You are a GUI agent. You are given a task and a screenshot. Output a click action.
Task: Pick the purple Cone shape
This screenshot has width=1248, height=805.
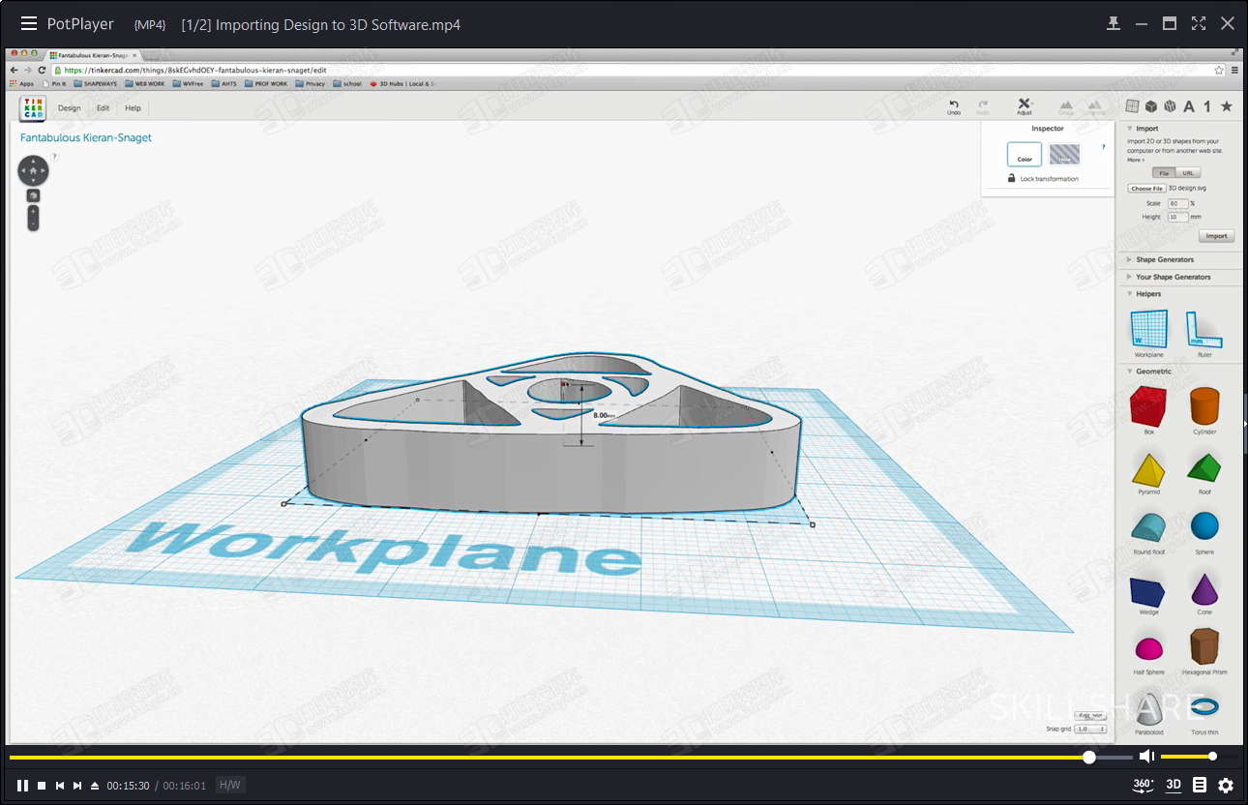(1204, 590)
